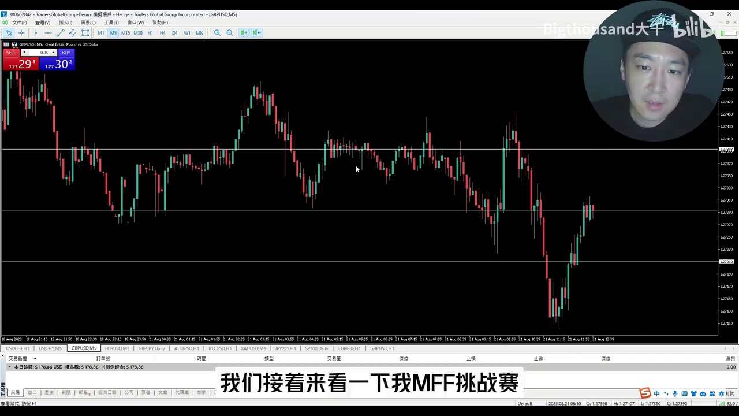Viewport: 739px width, 416px height.
Task: Switch timeframe to M30
Action: [138, 33]
